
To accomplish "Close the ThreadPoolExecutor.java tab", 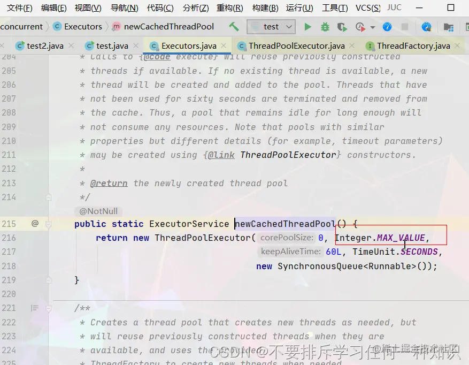I will (x=352, y=45).
